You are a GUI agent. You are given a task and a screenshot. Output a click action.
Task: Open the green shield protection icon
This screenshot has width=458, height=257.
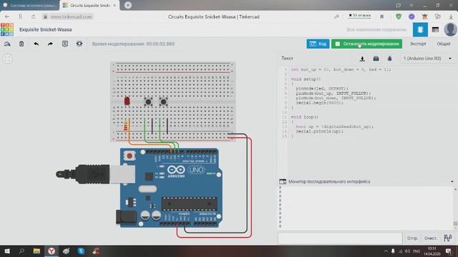click(399, 16)
